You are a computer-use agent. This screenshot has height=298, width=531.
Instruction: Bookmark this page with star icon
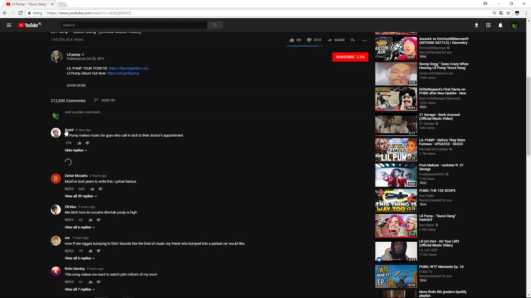tap(508, 13)
